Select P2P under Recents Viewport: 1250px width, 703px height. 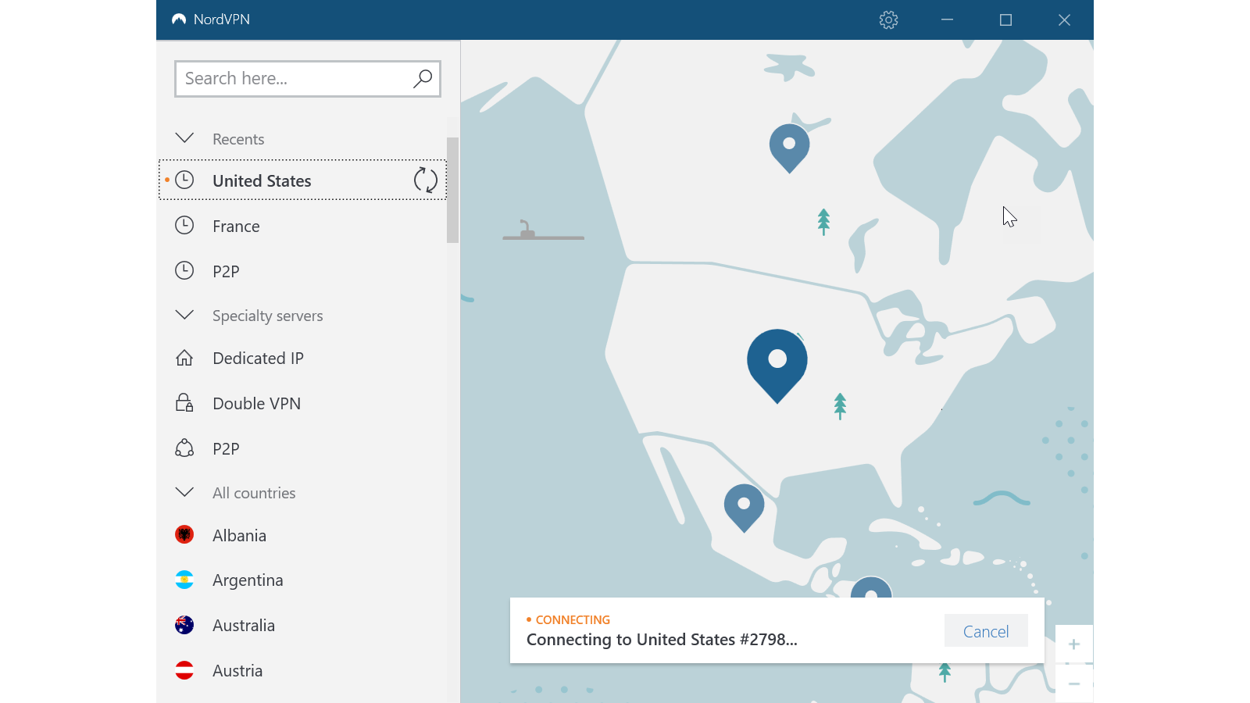click(302, 271)
